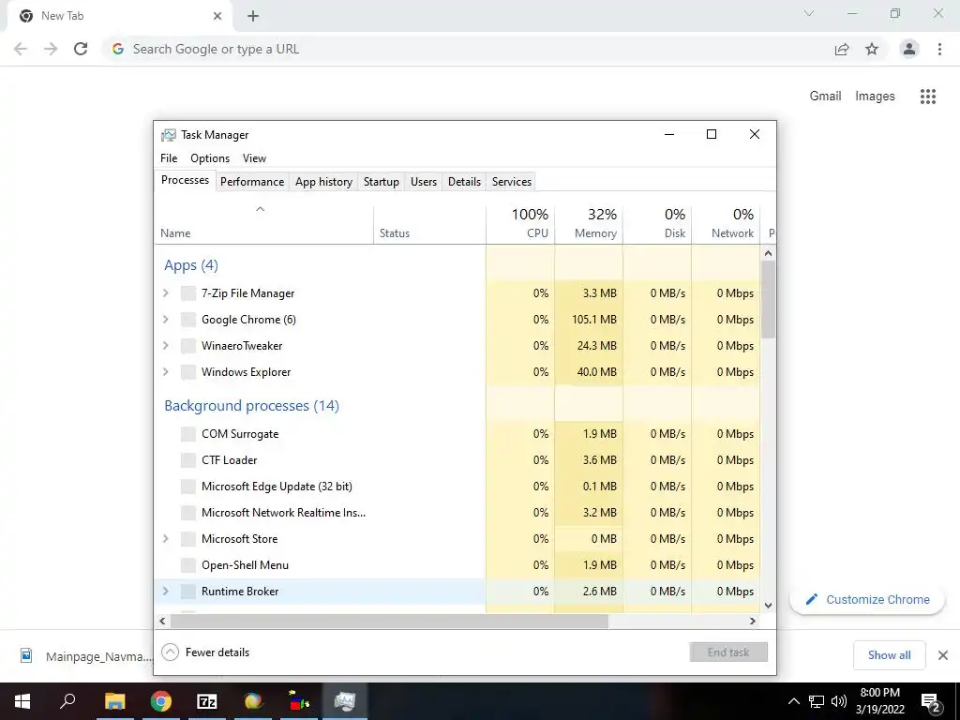This screenshot has height=720, width=960.
Task: Open the downloaded Mainpage_Navma... file
Action: (x=85, y=656)
